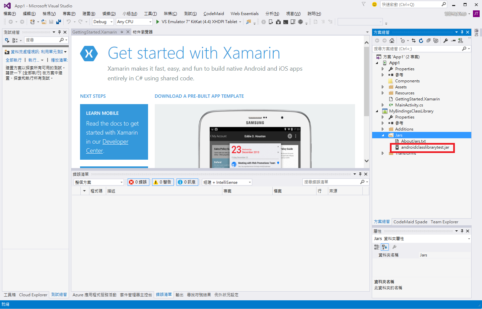Click the Home icon in Solution Explorer
This screenshot has width=482, height=309.
(x=392, y=41)
